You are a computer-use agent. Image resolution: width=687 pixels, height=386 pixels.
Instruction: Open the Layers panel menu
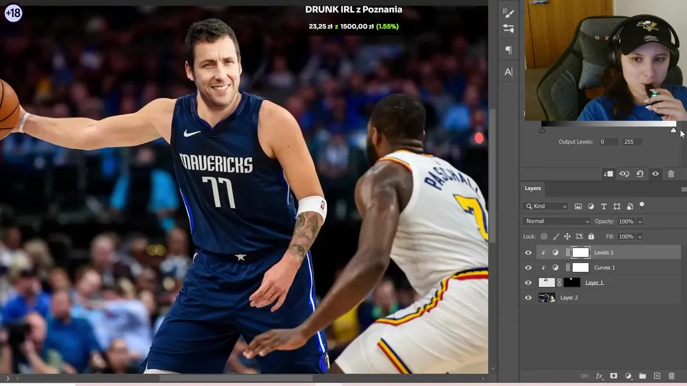(683, 189)
